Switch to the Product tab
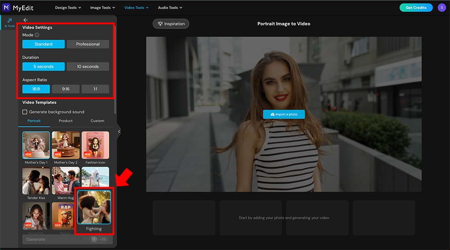This screenshot has height=250, width=450. (66, 121)
